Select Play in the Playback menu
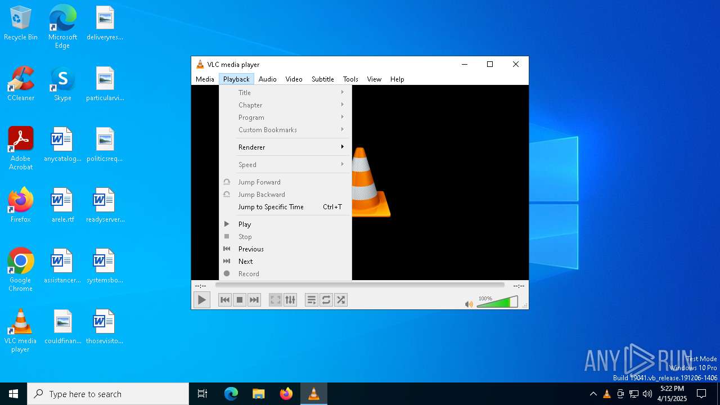 coord(285,224)
